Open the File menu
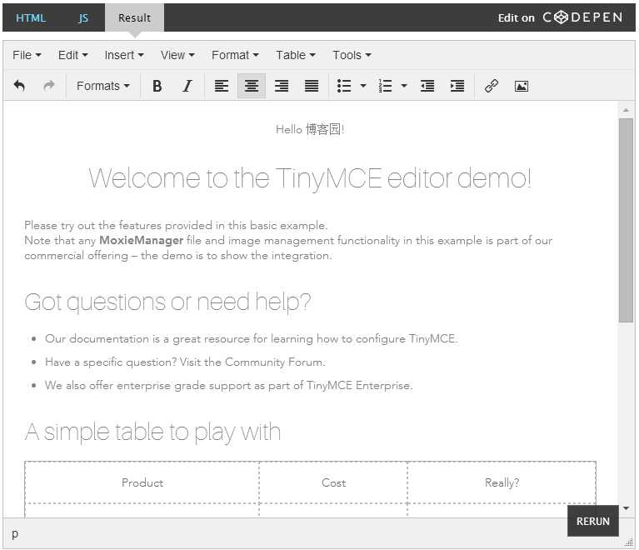 point(27,55)
